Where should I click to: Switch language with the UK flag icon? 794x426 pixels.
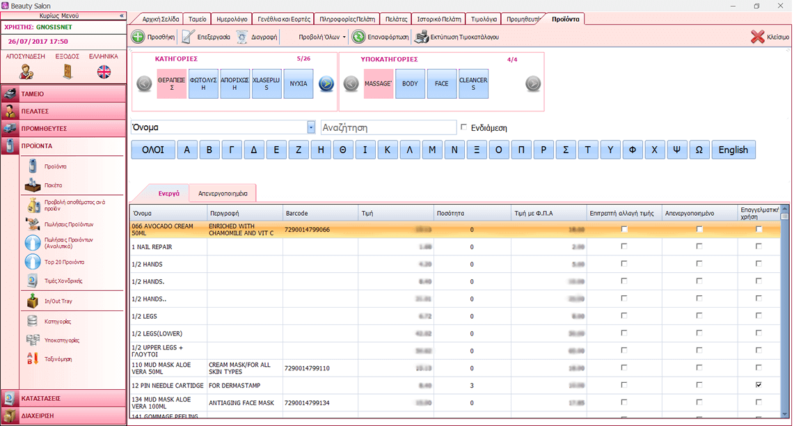point(104,72)
